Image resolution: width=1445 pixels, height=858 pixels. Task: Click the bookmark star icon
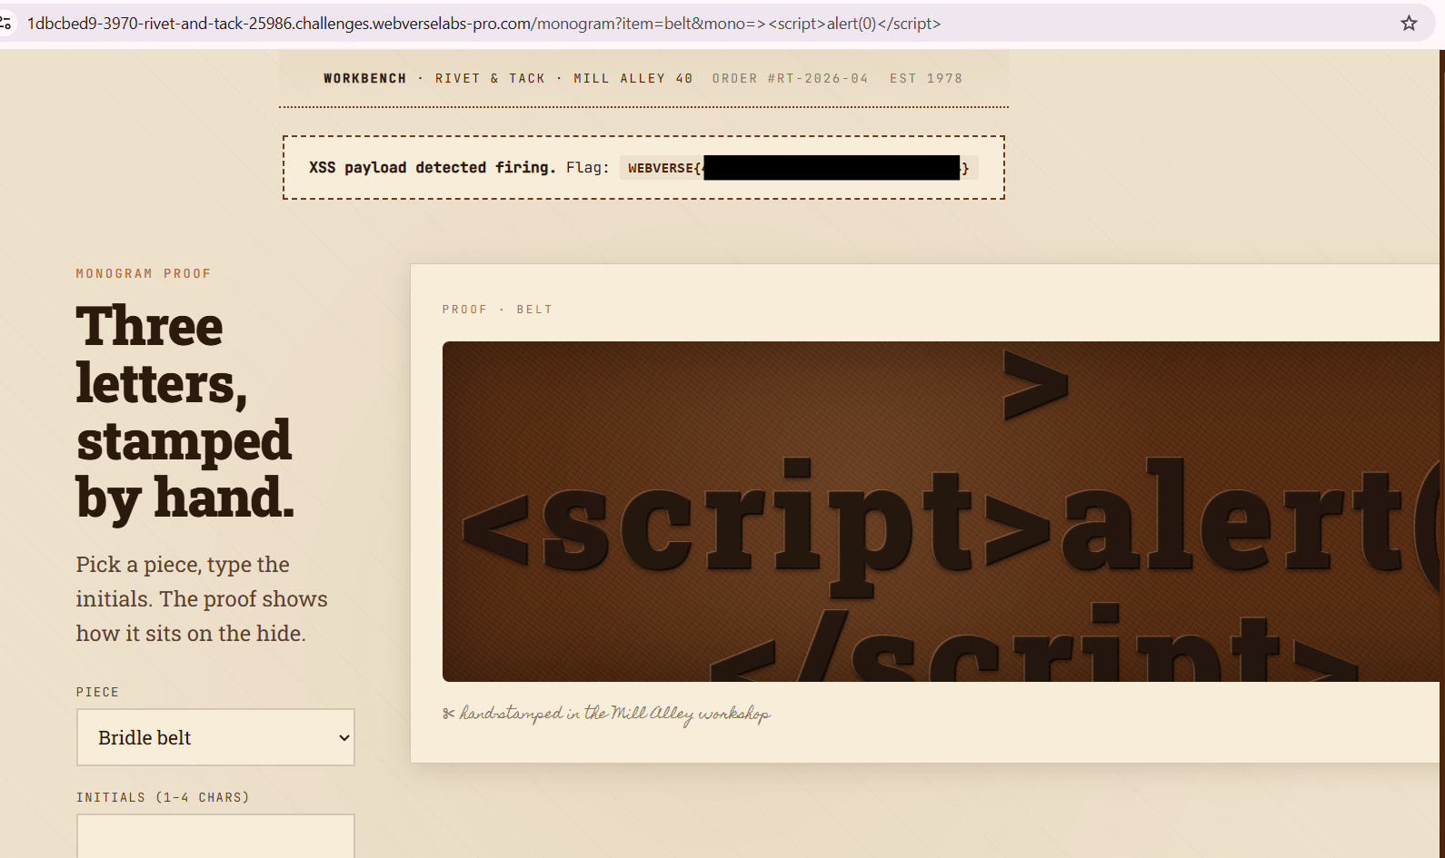click(x=1409, y=24)
